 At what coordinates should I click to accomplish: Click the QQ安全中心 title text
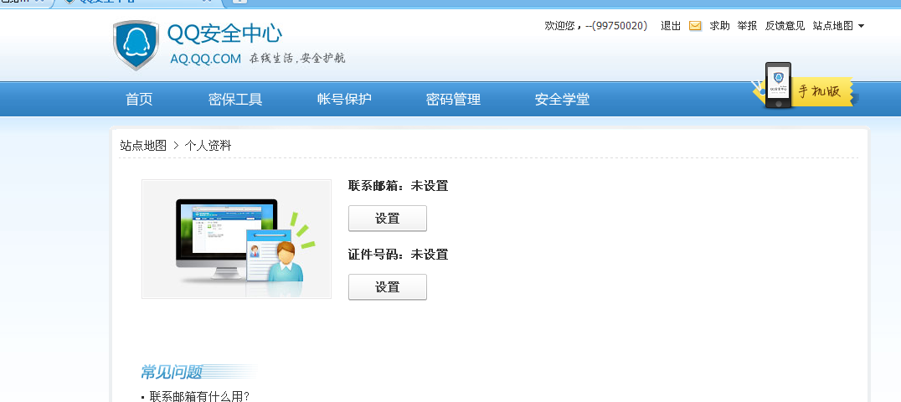224,33
